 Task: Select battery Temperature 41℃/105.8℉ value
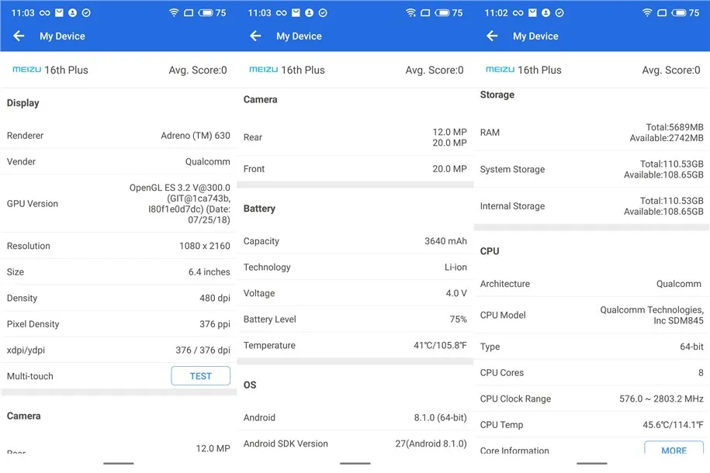pos(440,345)
